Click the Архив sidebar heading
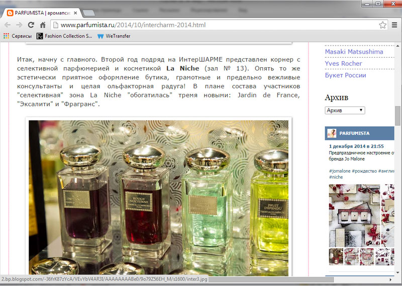This screenshot has height=286, width=402. (x=336, y=97)
